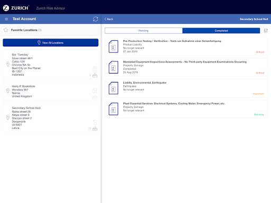Click the Earthquake category text
This screenshot has height=203, width=271.
130,86
